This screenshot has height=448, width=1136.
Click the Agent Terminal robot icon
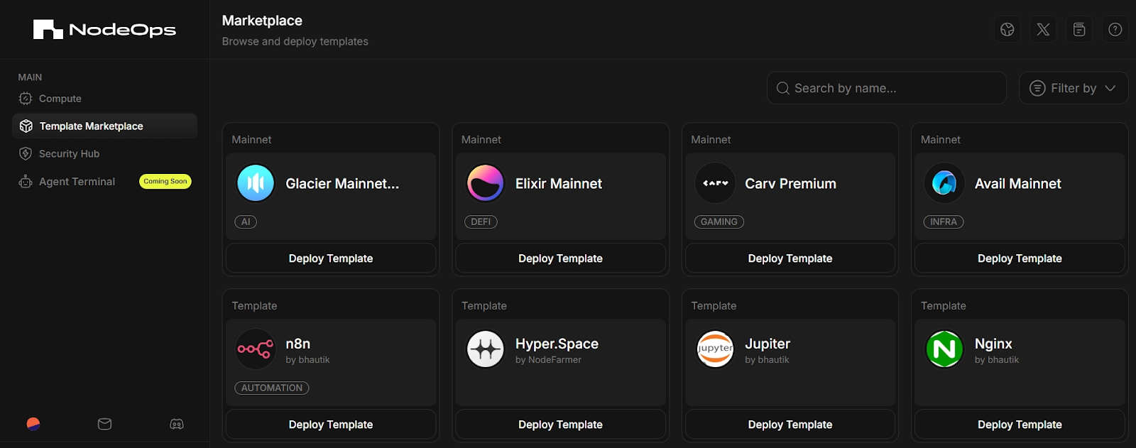[x=26, y=182]
